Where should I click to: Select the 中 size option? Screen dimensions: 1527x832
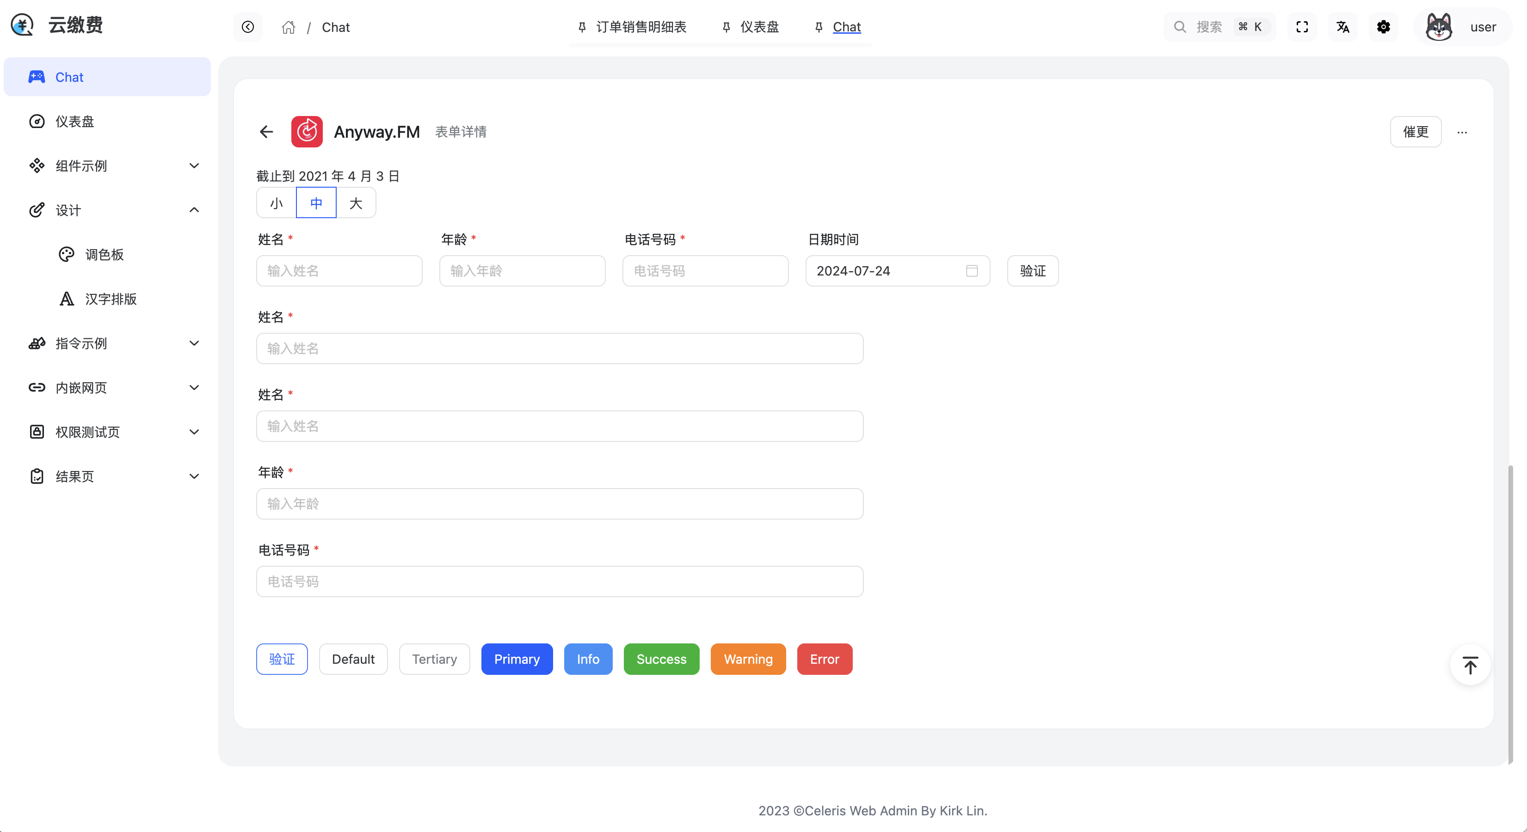316,203
